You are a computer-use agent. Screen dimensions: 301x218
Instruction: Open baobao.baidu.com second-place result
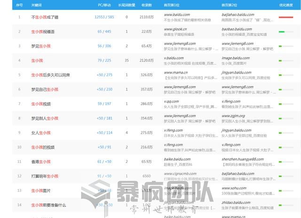pyautogui.click(x=237, y=29)
